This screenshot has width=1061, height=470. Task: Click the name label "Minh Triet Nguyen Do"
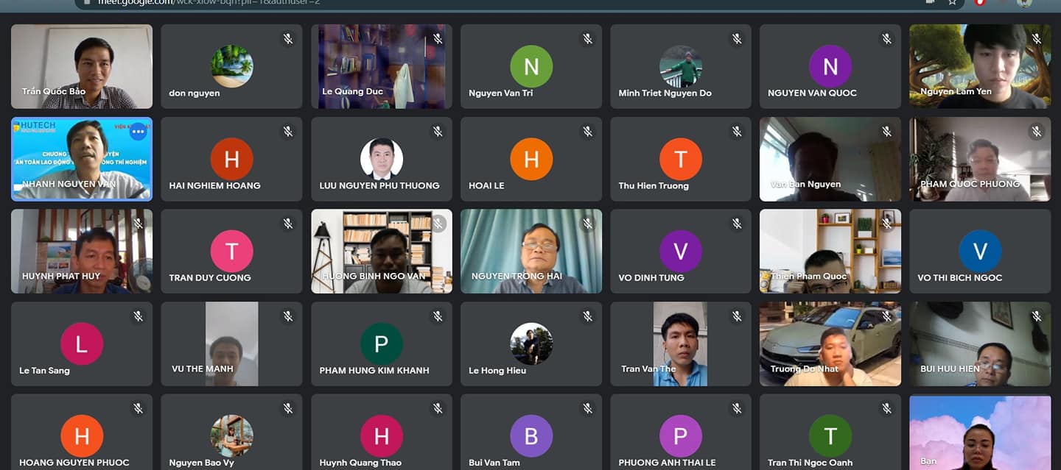click(665, 93)
